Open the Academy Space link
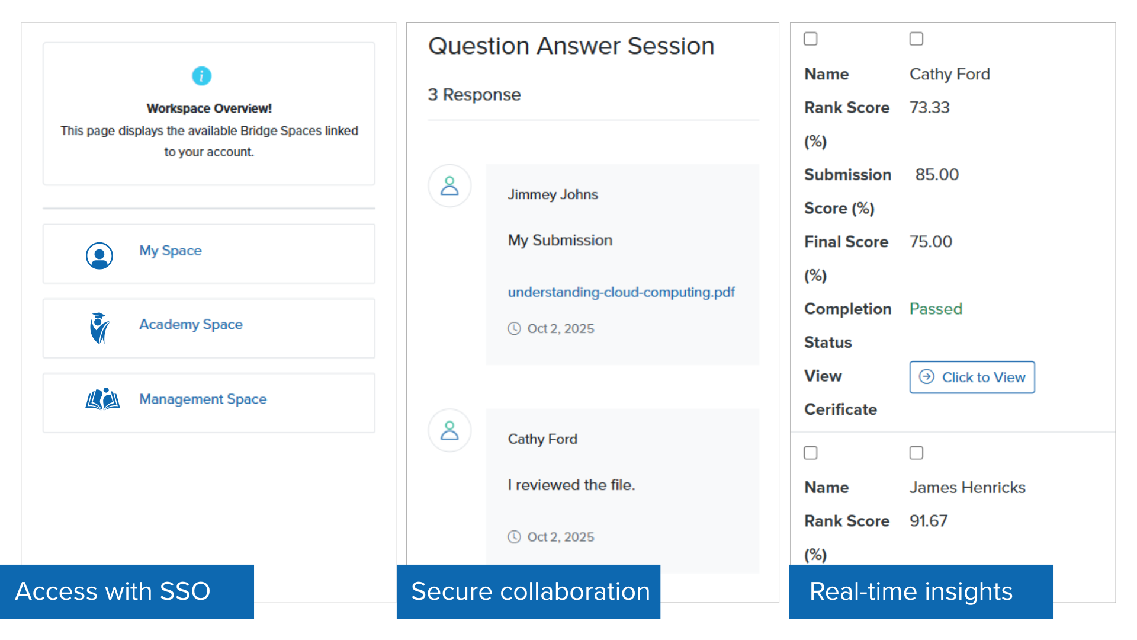The image size is (1137, 640). click(x=191, y=325)
